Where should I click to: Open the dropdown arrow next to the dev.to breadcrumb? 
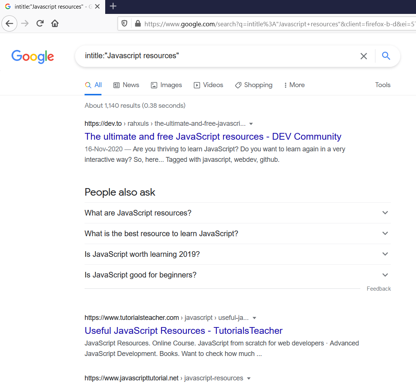point(251,124)
